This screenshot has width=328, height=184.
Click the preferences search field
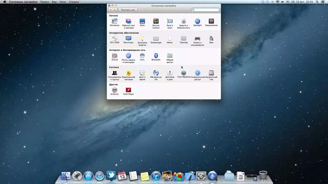point(206,10)
